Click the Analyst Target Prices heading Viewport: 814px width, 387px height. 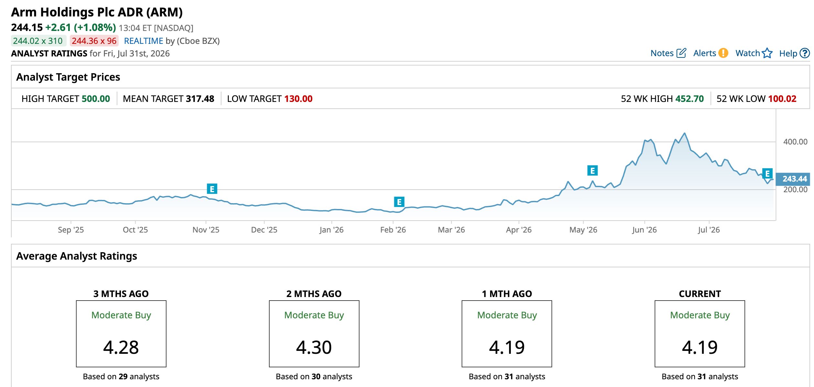(68, 77)
